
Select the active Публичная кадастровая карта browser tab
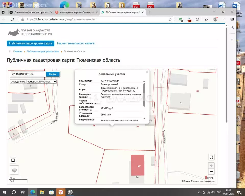pyautogui.click(x=122, y=12)
